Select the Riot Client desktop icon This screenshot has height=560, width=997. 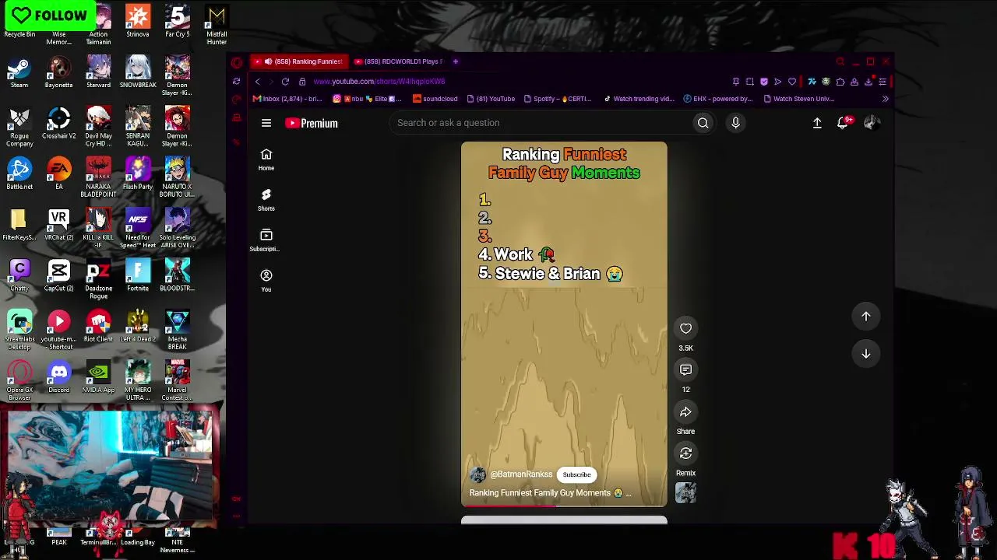point(98,327)
